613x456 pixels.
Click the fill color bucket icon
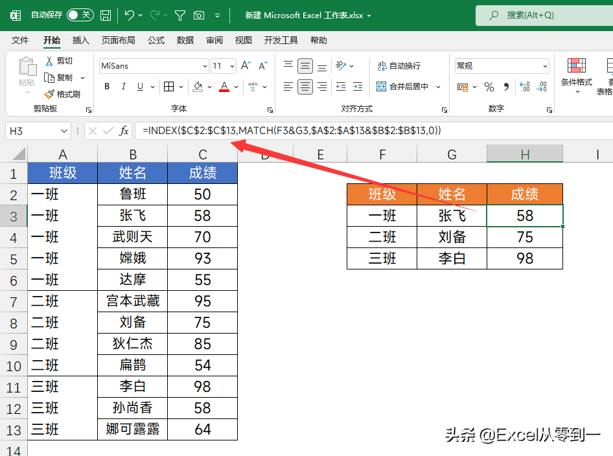point(198,86)
